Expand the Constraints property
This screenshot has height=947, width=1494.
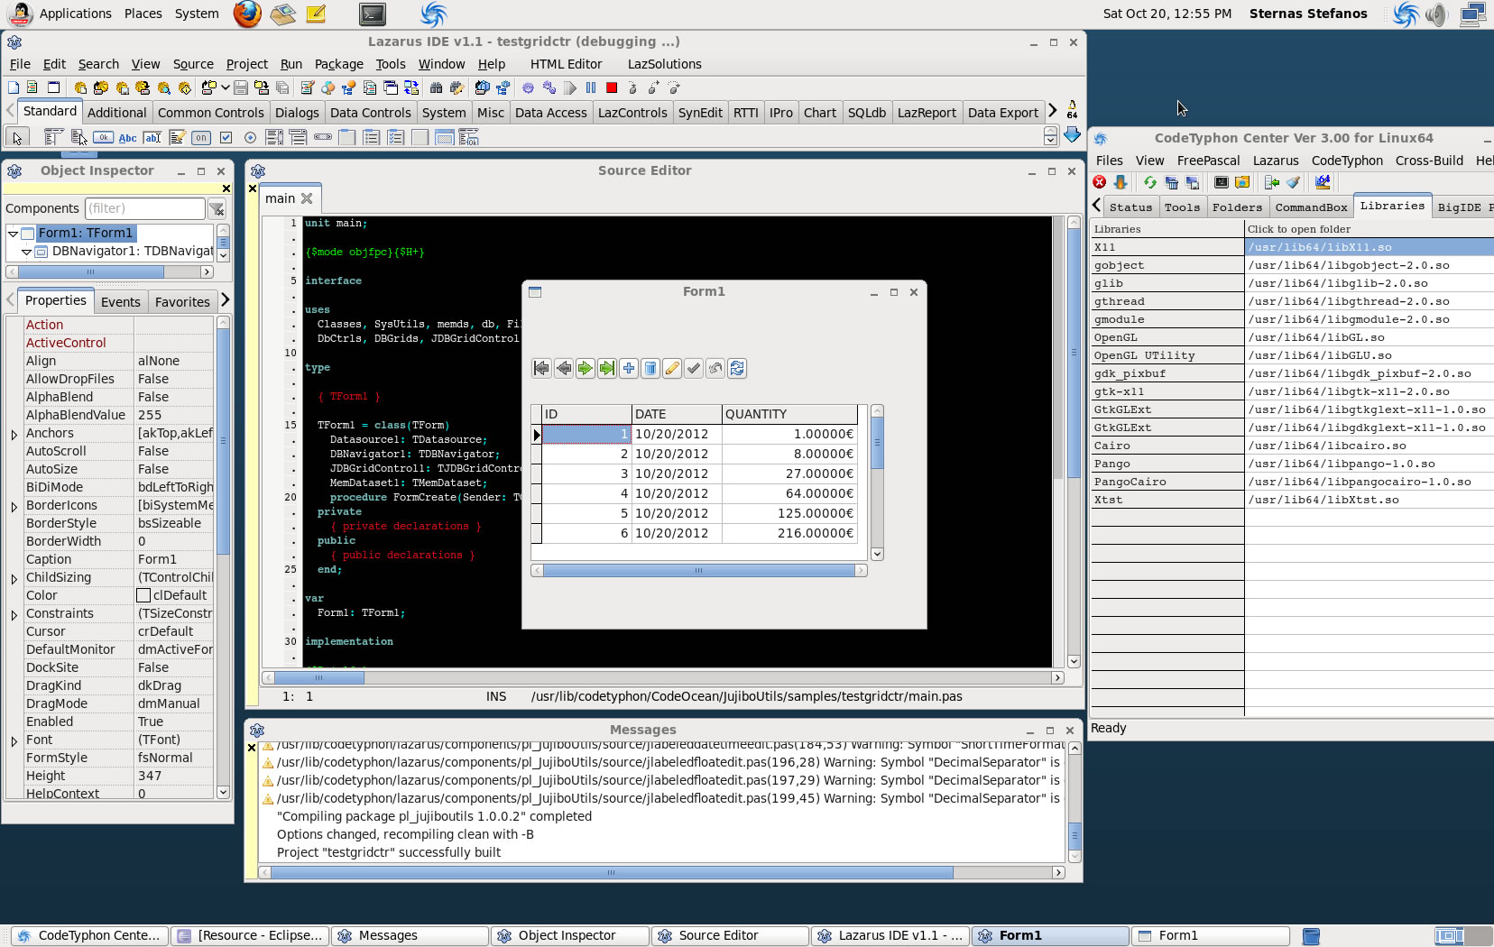[14, 614]
